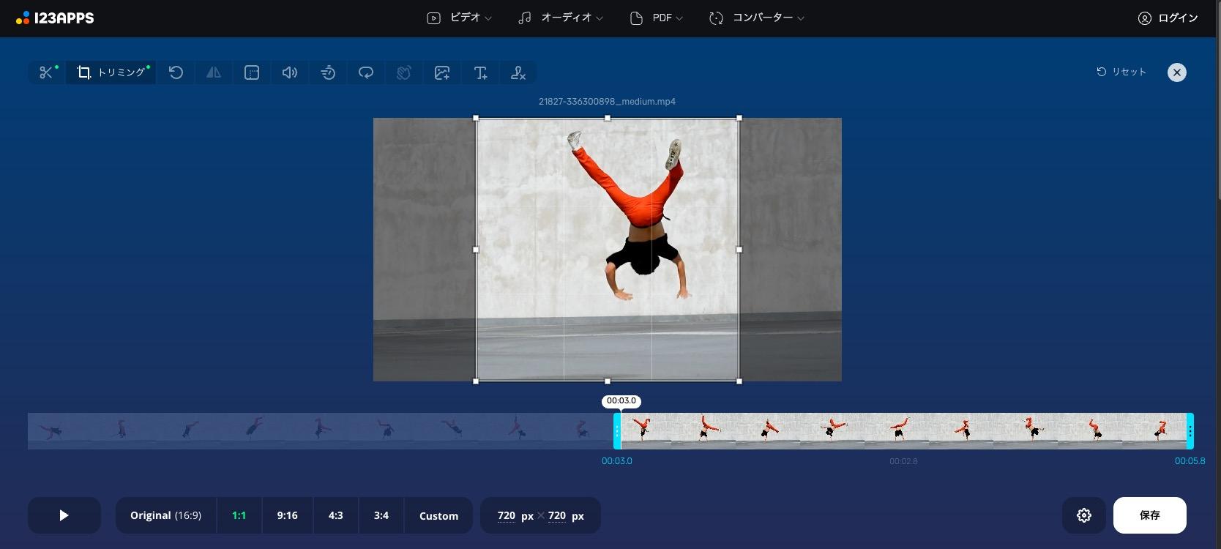Select 9:16 aspect ratio
Screen dimensions: 1221x549
(x=287, y=515)
